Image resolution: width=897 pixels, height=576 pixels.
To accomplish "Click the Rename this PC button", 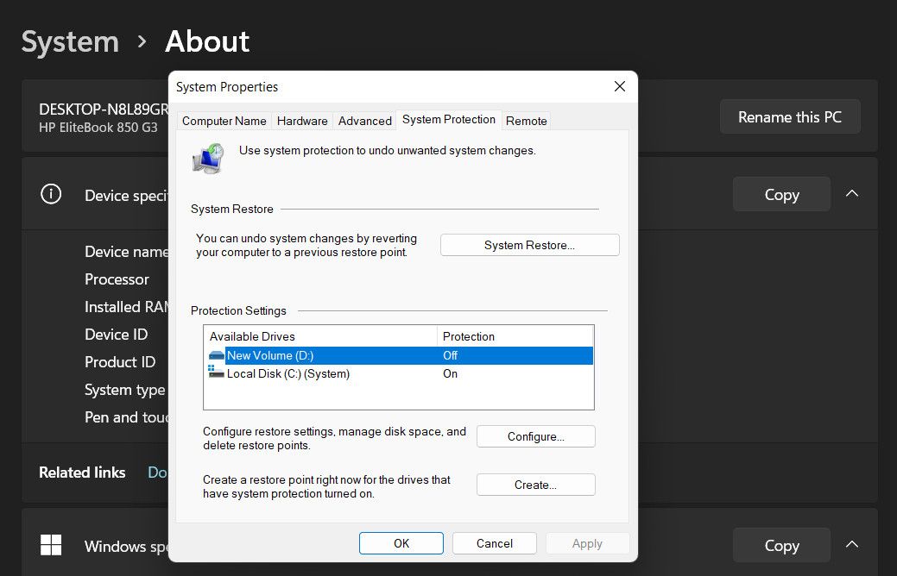I will (789, 117).
